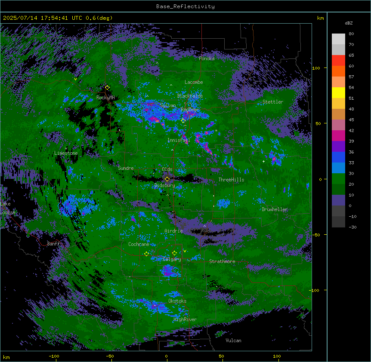Viewport: 371px width, 362px height.
Task: Click the orange 60-57 dBZ legend swatch
Action: coord(338,71)
